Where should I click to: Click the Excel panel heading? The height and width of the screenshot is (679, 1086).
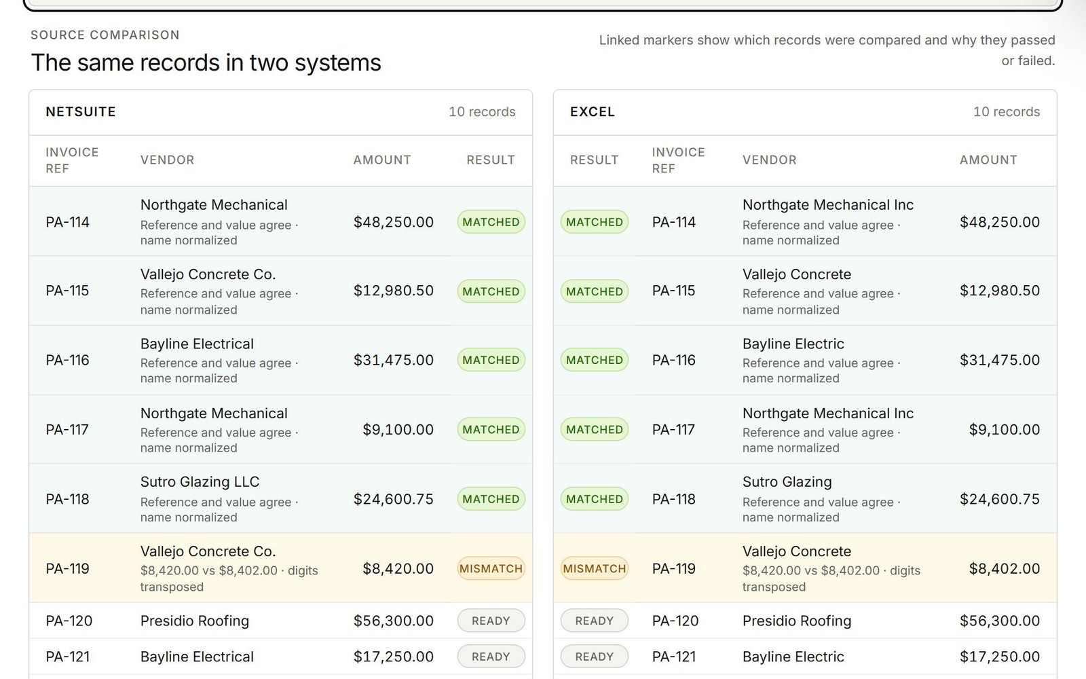point(593,112)
